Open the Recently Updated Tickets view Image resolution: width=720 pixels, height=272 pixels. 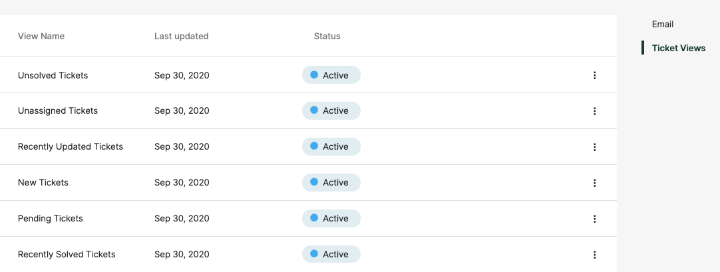[x=71, y=146]
